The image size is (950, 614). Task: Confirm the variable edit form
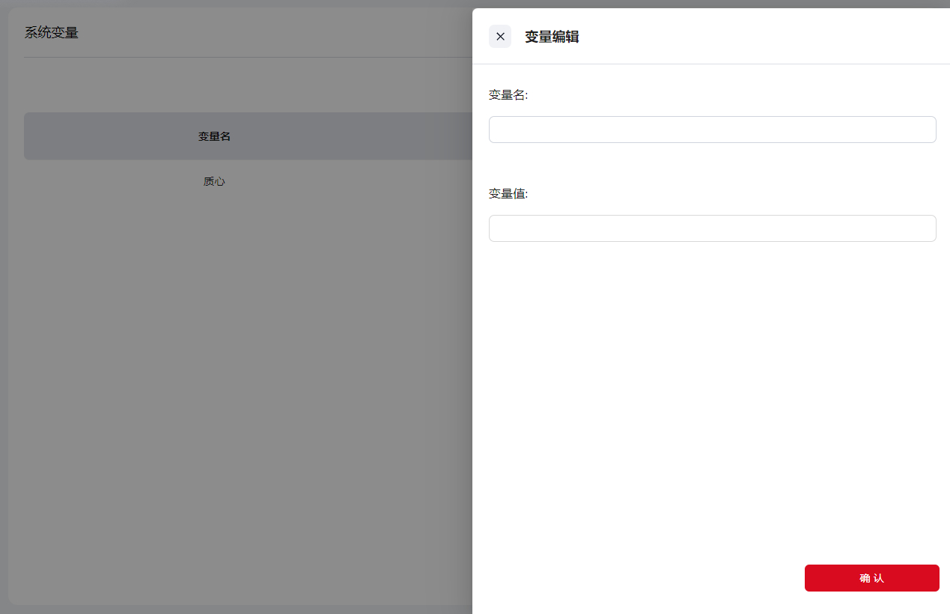coord(871,578)
